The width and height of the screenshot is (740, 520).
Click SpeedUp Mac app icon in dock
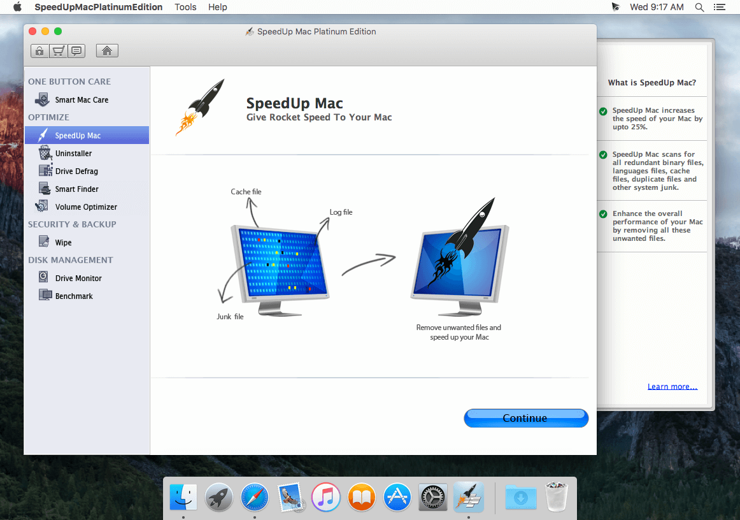coord(469,497)
